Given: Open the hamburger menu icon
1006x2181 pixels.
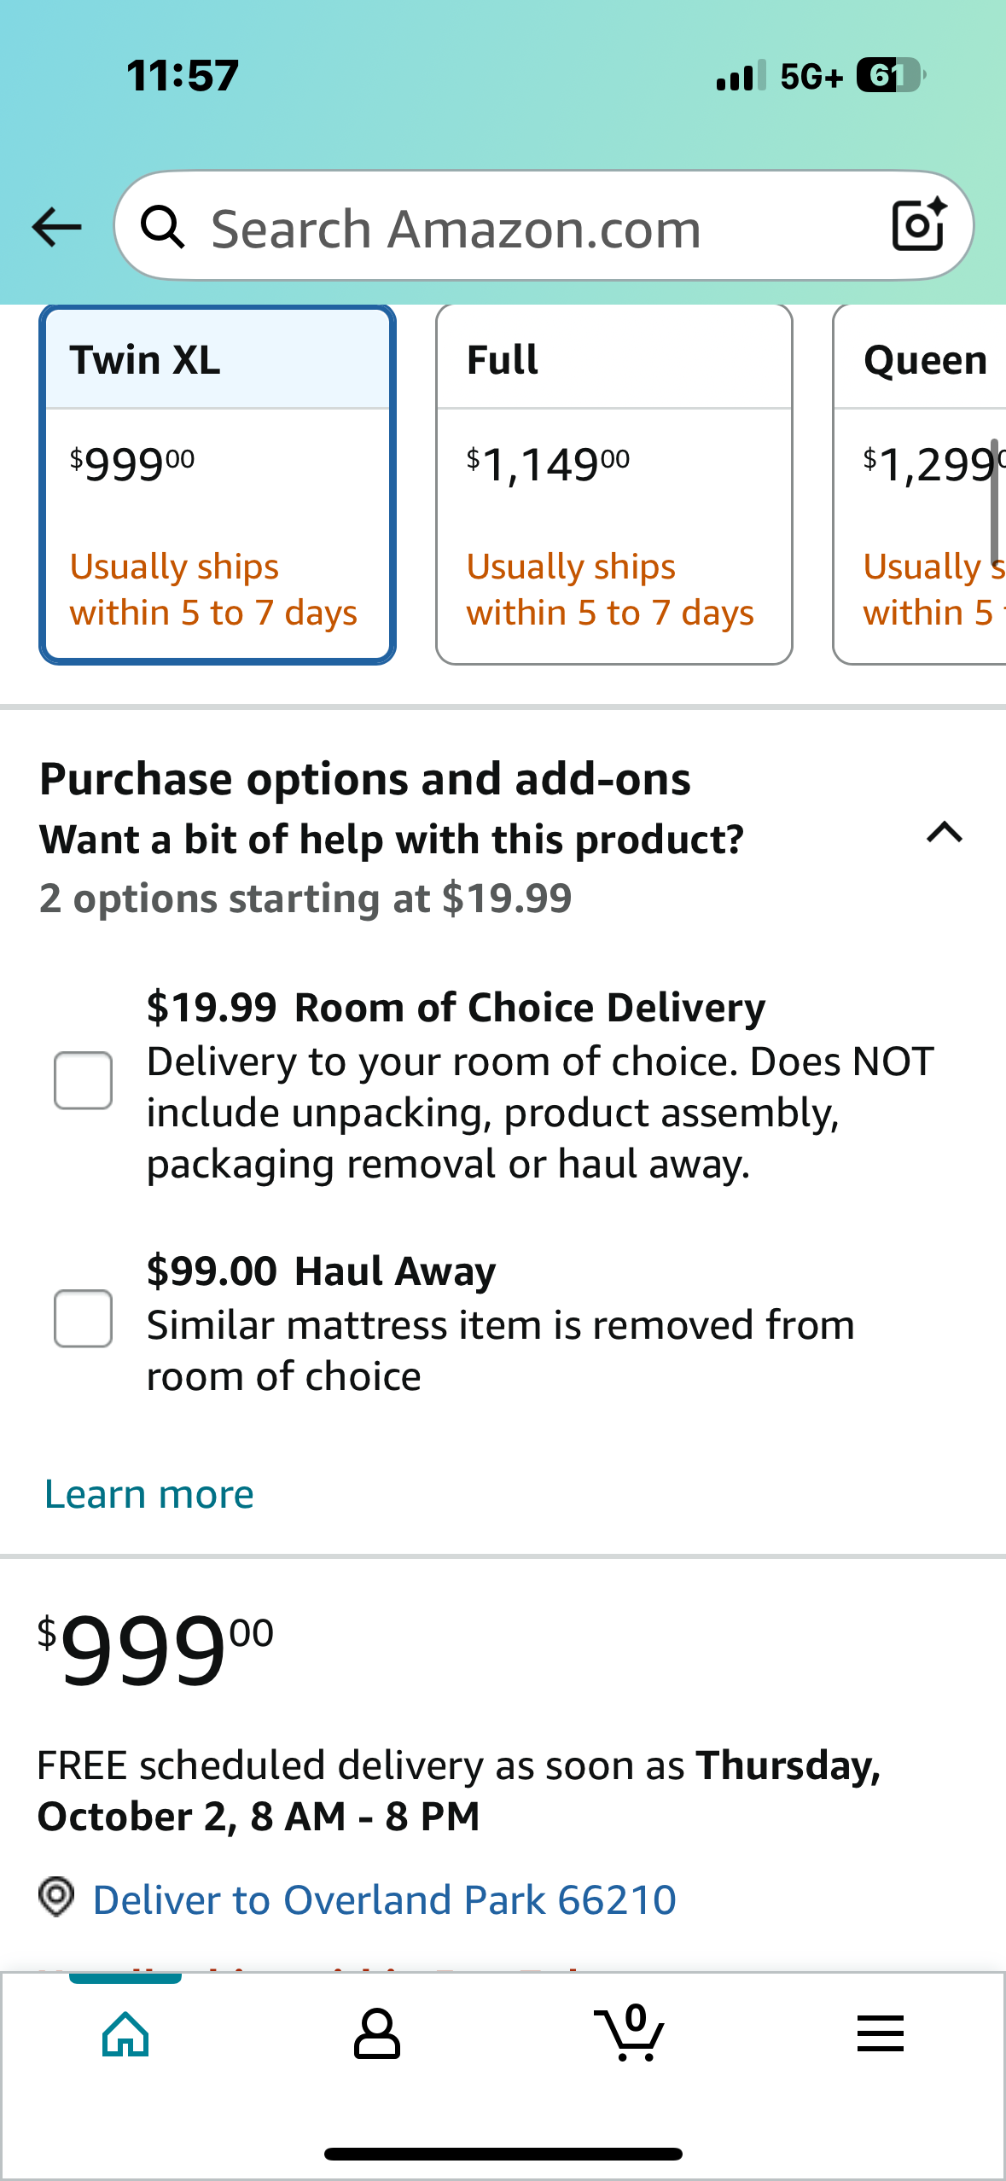Looking at the screenshot, I should pyautogui.click(x=880, y=2034).
